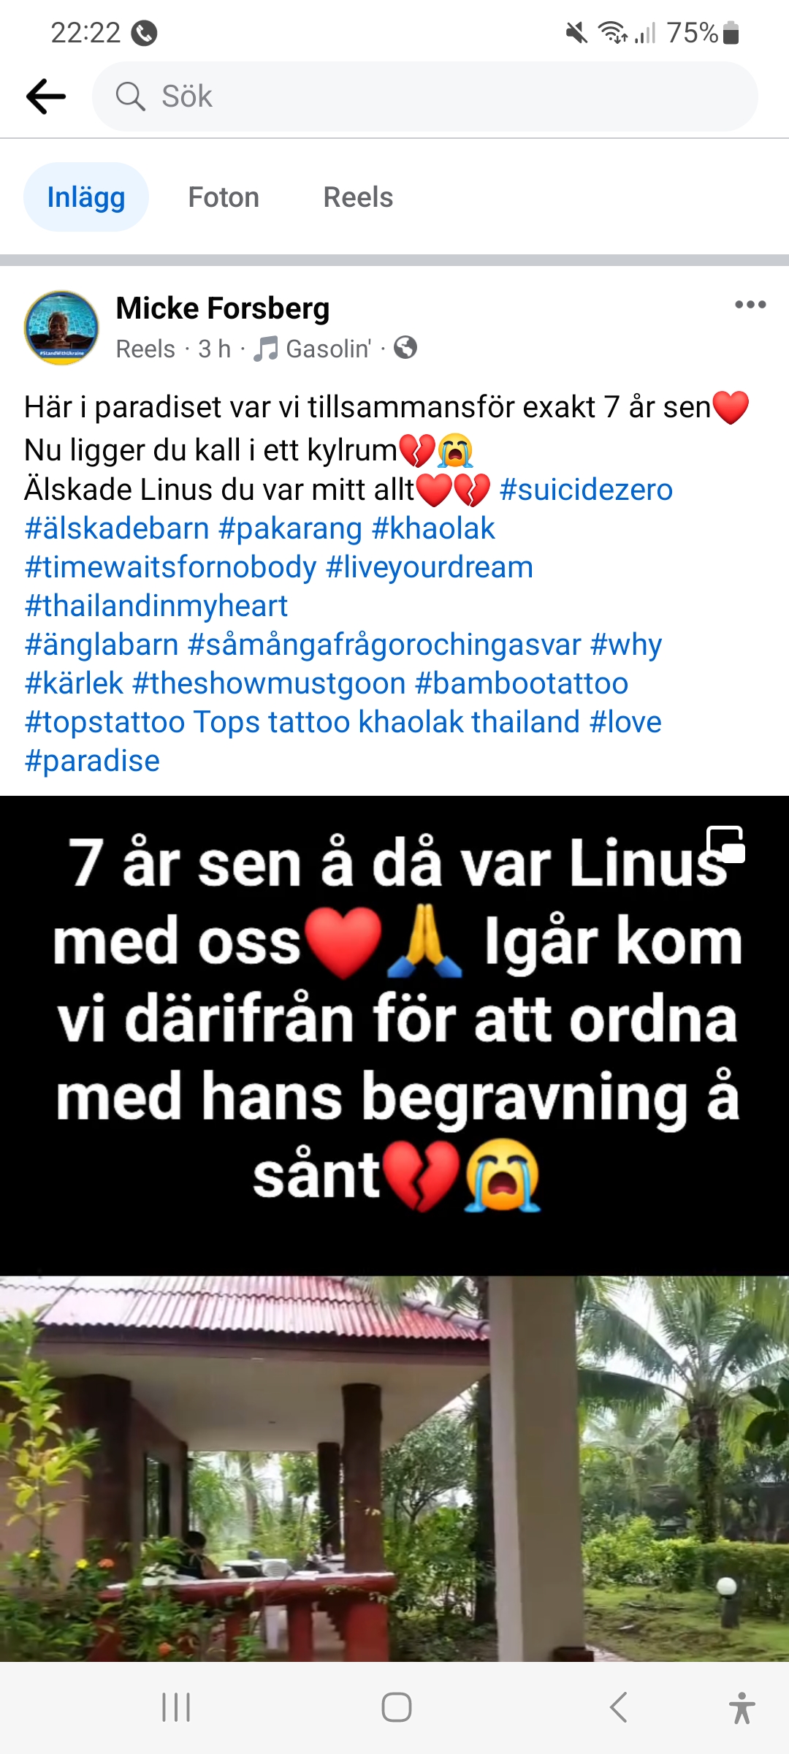
Task: Open Android recent apps button
Action: pos(176,1707)
